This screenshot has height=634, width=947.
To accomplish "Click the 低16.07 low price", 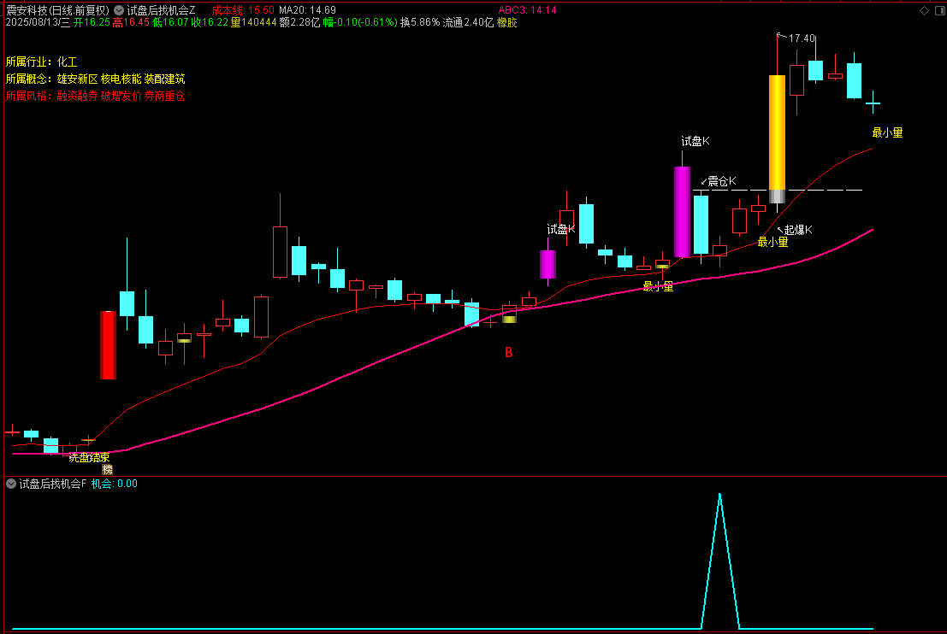I will tap(170, 22).
